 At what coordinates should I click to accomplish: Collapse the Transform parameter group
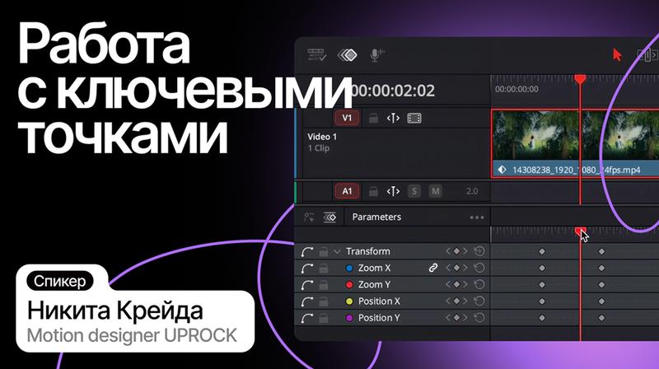tap(337, 252)
